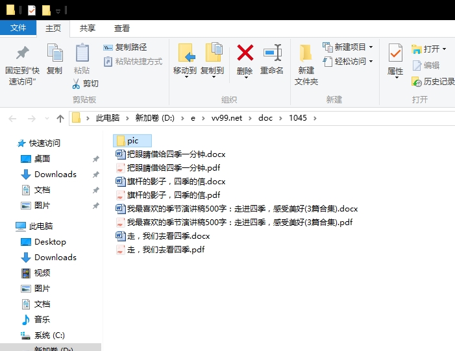Click the 1045 breadcrumb
Viewport: 455px width, 351px height.
click(298, 118)
